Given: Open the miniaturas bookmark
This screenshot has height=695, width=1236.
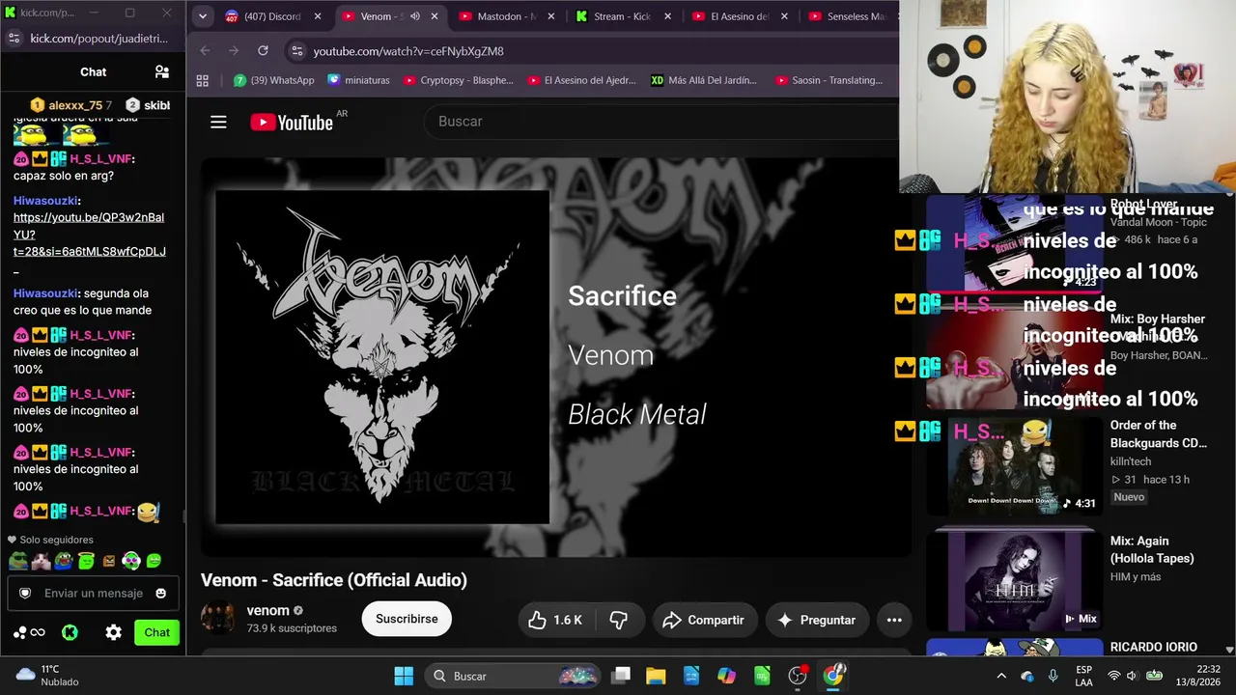Looking at the screenshot, I should pyautogui.click(x=358, y=80).
